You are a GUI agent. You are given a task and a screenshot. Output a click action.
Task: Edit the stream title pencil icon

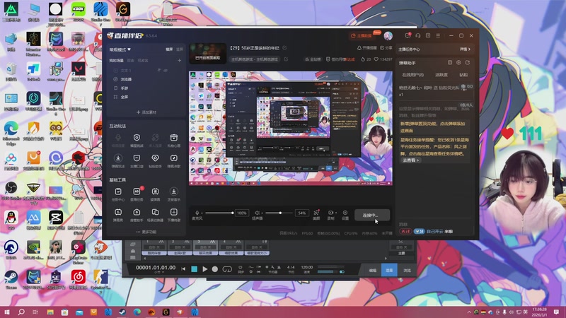click(285, 48)
